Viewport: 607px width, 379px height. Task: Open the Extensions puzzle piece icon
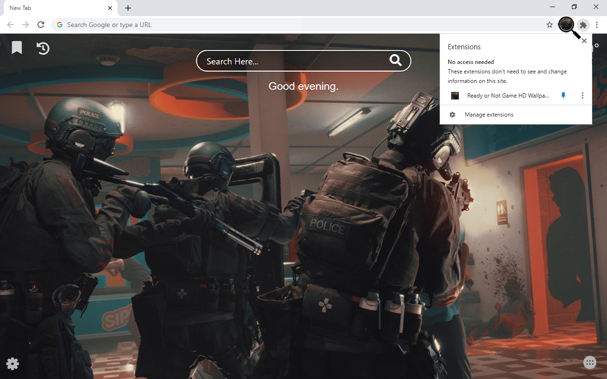coord(583,25)
